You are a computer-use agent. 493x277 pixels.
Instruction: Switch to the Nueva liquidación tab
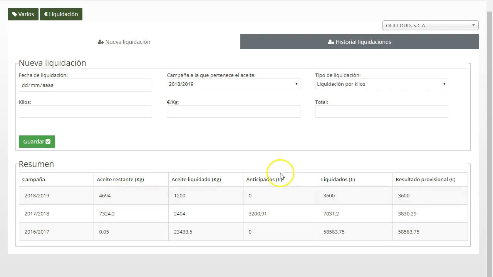[124, 42]
